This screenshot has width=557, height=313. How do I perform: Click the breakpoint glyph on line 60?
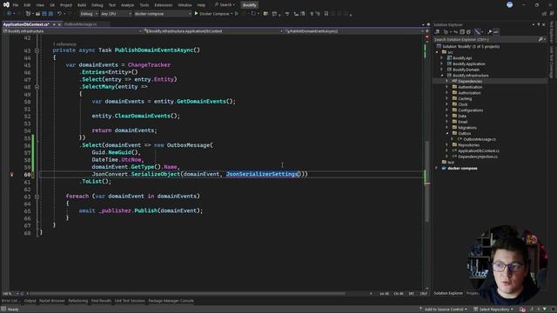click(x=11, y=174)
